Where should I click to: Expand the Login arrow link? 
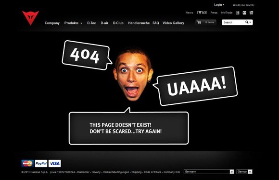point(219,5)
